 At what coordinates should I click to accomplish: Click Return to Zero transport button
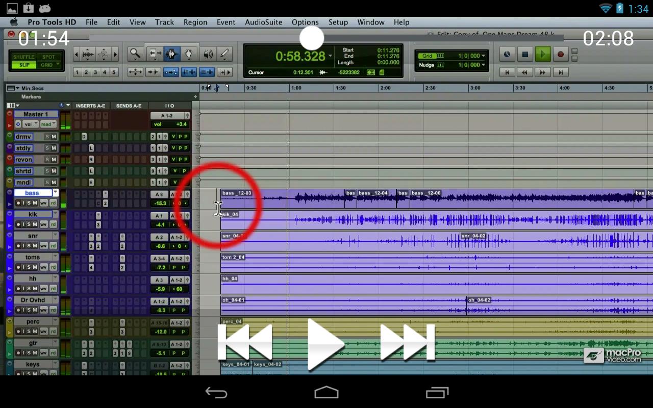(x=507, y=72)
